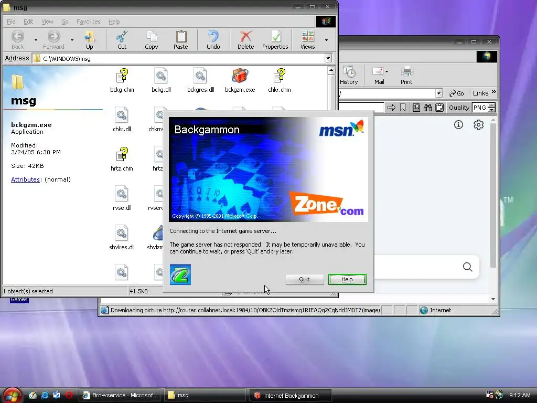Open the Go menu in msg window
The height and width of the screenshot is (403, 537).
[65, 22]
